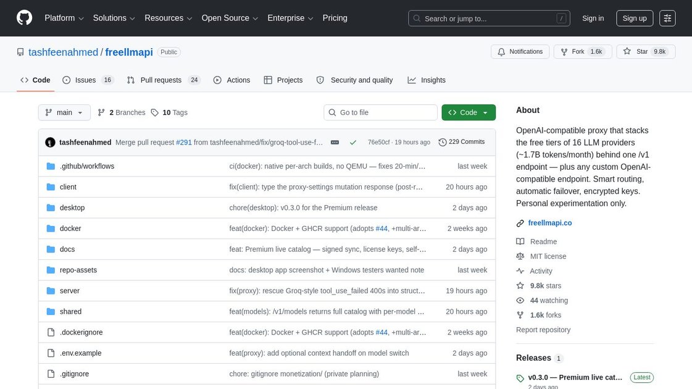Click the folder icon beside server
Screen dimensions: 692x389
51,291
